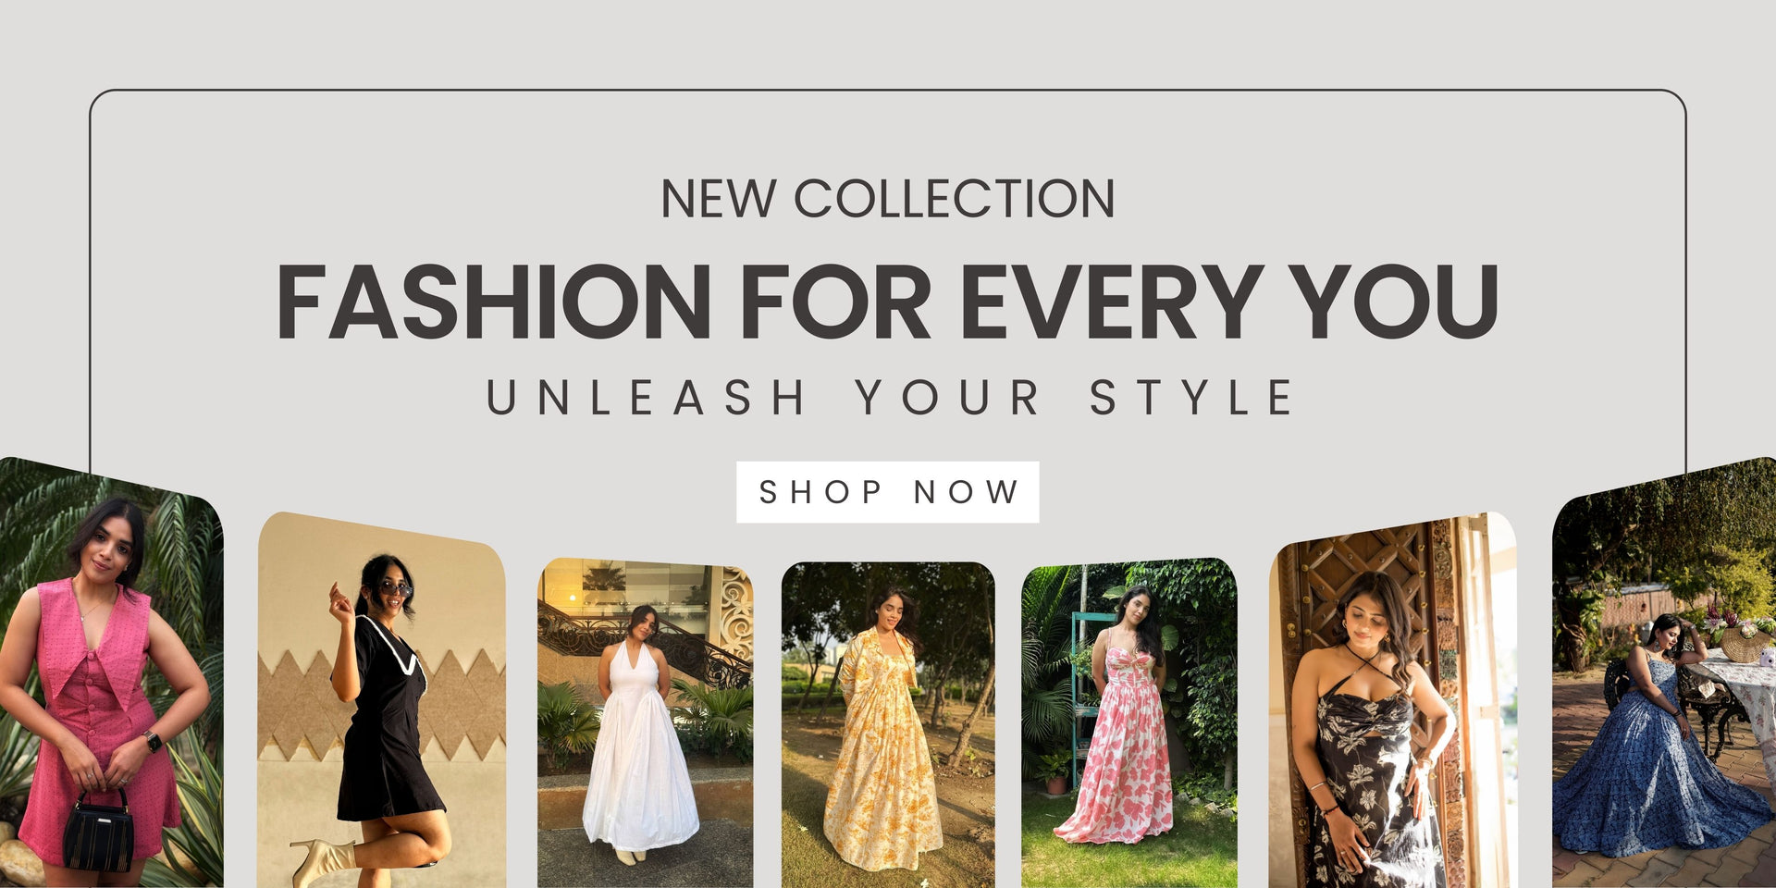Select the black floral halter dress photo

[1393, 700]
